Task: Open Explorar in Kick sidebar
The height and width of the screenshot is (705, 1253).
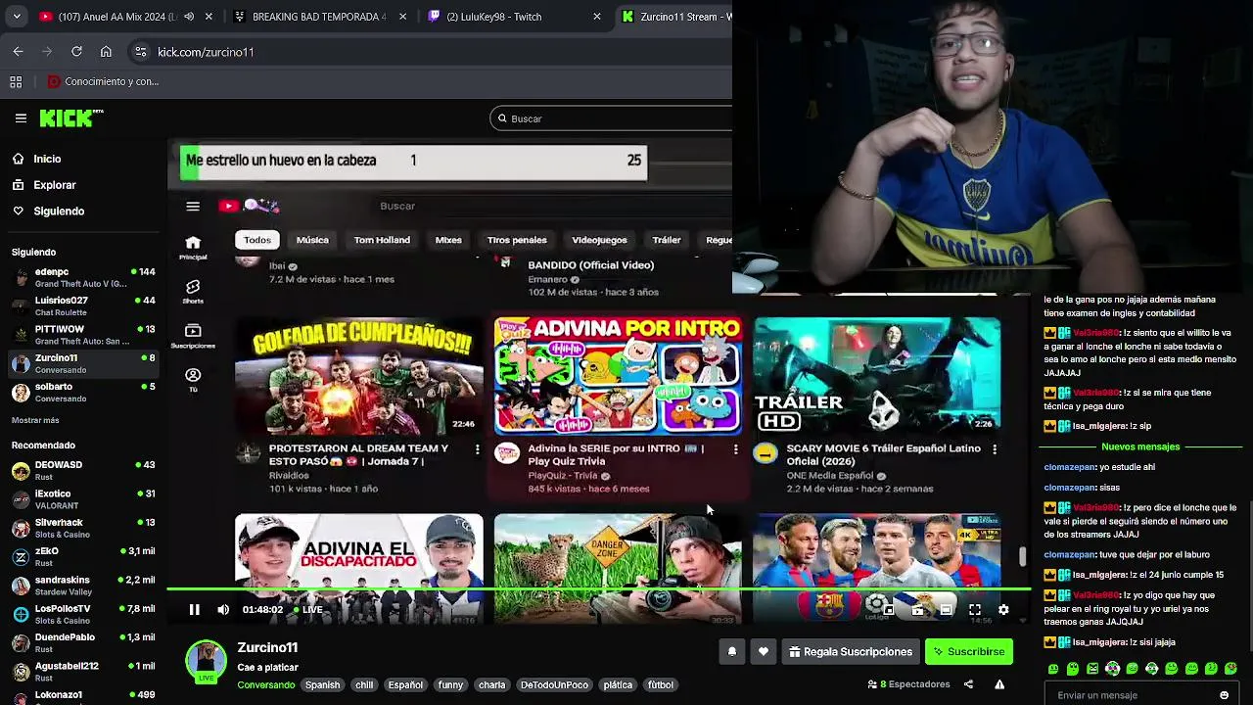Action: (x=54, y=185)
